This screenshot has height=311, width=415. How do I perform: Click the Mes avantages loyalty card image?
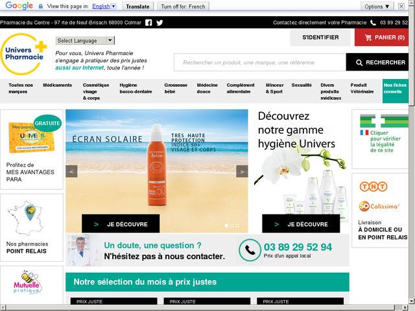[x=31, y=137]
